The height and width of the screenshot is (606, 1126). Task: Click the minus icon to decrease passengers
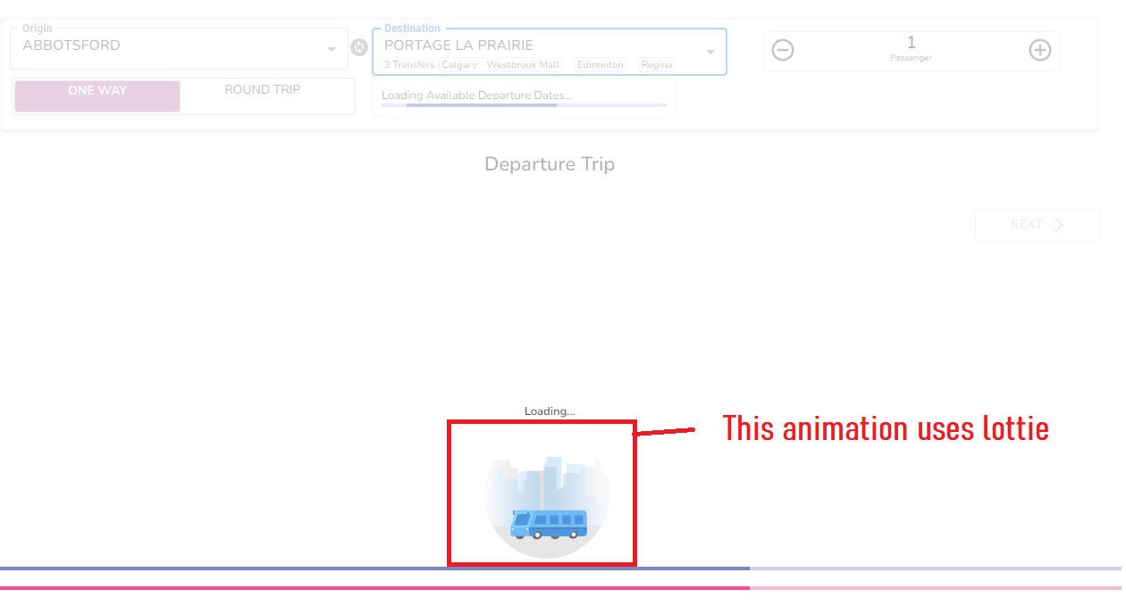(x=783, y=50)
